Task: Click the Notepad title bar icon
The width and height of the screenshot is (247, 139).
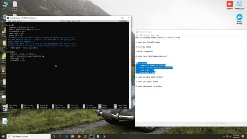Action: 137,32
